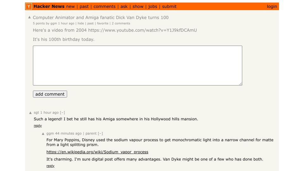This screenshot has width=304, height=171.
Task: Go to the new stories page
Action: click(70, 6)
